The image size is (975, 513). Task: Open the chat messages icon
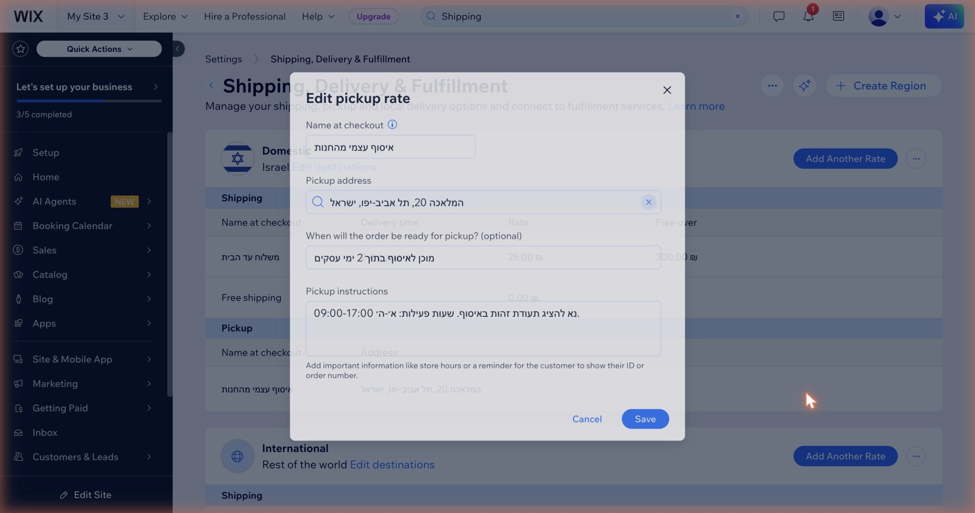tap(778, 16)
